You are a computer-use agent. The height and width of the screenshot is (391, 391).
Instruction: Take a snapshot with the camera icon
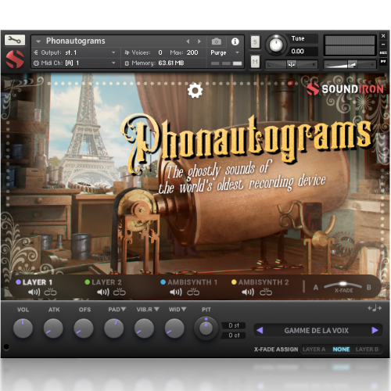217,41
